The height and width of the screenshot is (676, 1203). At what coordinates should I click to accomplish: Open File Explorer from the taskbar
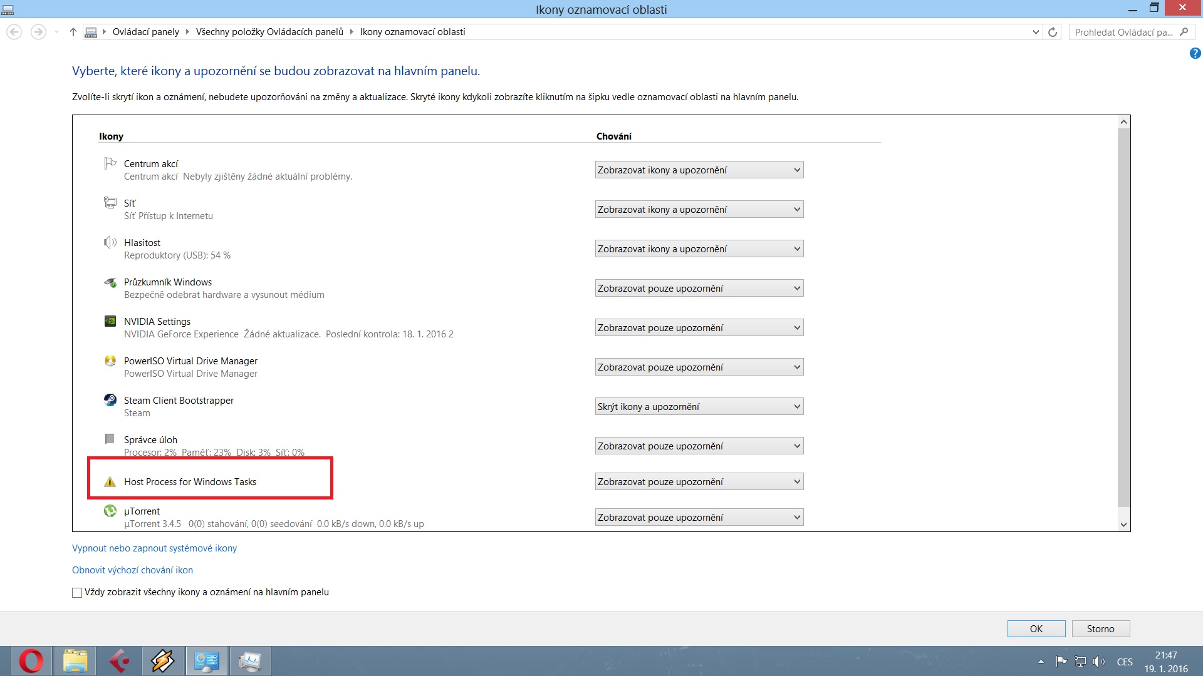click(x=75, y=661)
